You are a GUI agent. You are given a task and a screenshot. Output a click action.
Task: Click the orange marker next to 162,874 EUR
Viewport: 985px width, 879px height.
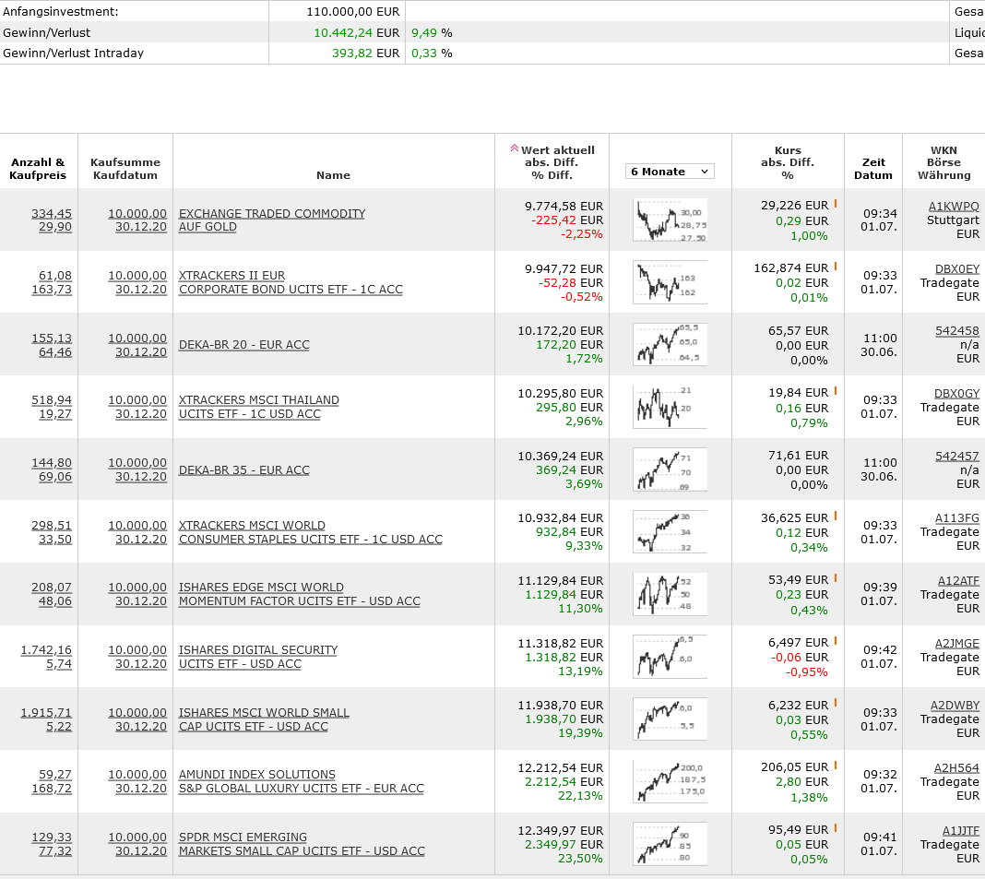point(836,267)
